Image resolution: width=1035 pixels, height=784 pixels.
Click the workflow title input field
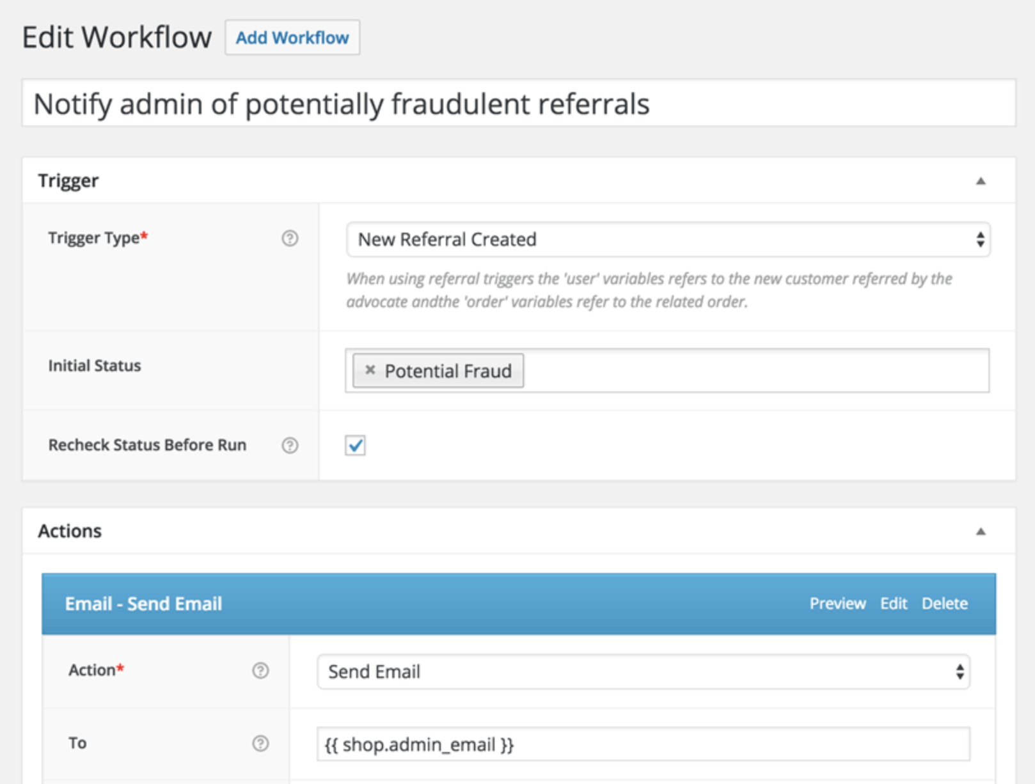click(x=519, y=103)
